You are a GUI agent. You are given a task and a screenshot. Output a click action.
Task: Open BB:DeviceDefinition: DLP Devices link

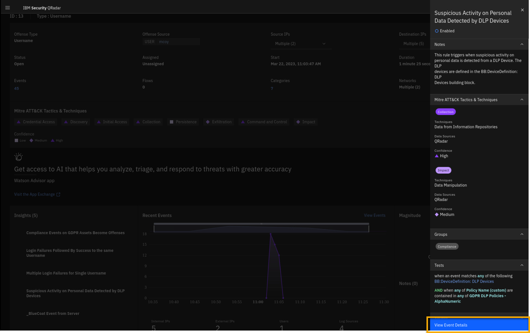point(464,281)
